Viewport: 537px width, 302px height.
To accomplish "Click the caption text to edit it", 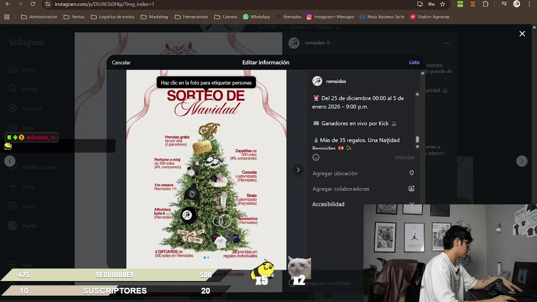I will tap(363, 122).
